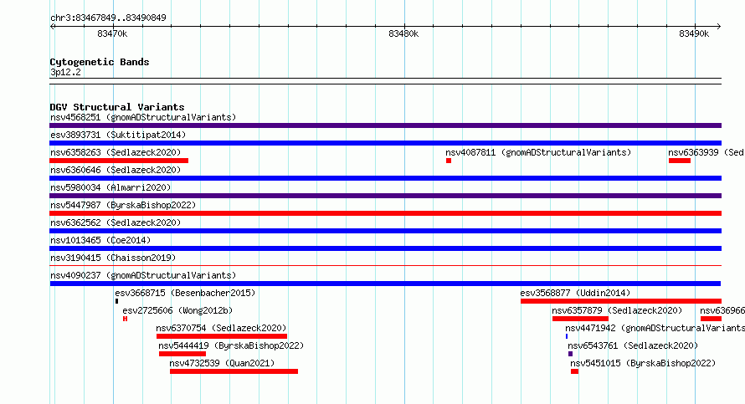
Task: Open the nsv6363939 variant label
Action: click(x=706, y=152)
